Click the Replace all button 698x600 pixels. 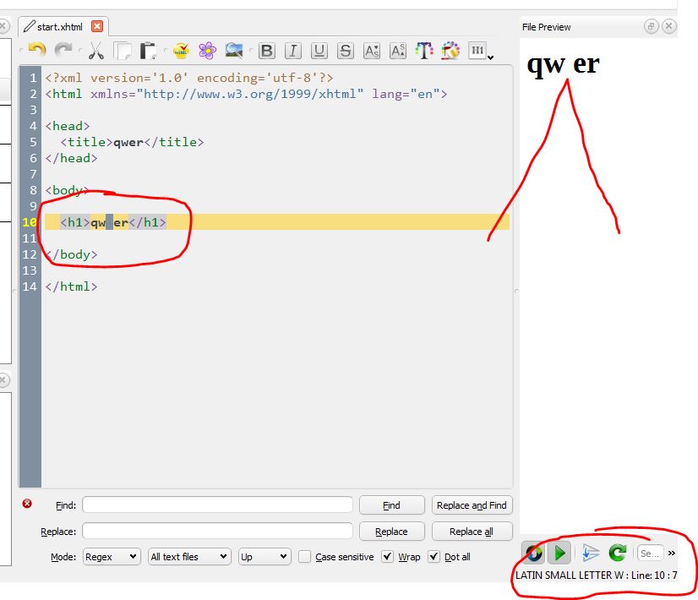[472, 531]
